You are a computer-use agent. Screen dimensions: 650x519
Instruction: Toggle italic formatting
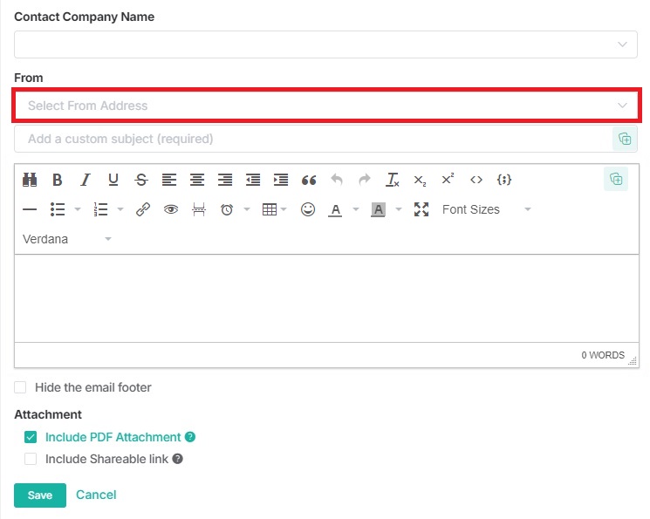[x=86, y=180]
